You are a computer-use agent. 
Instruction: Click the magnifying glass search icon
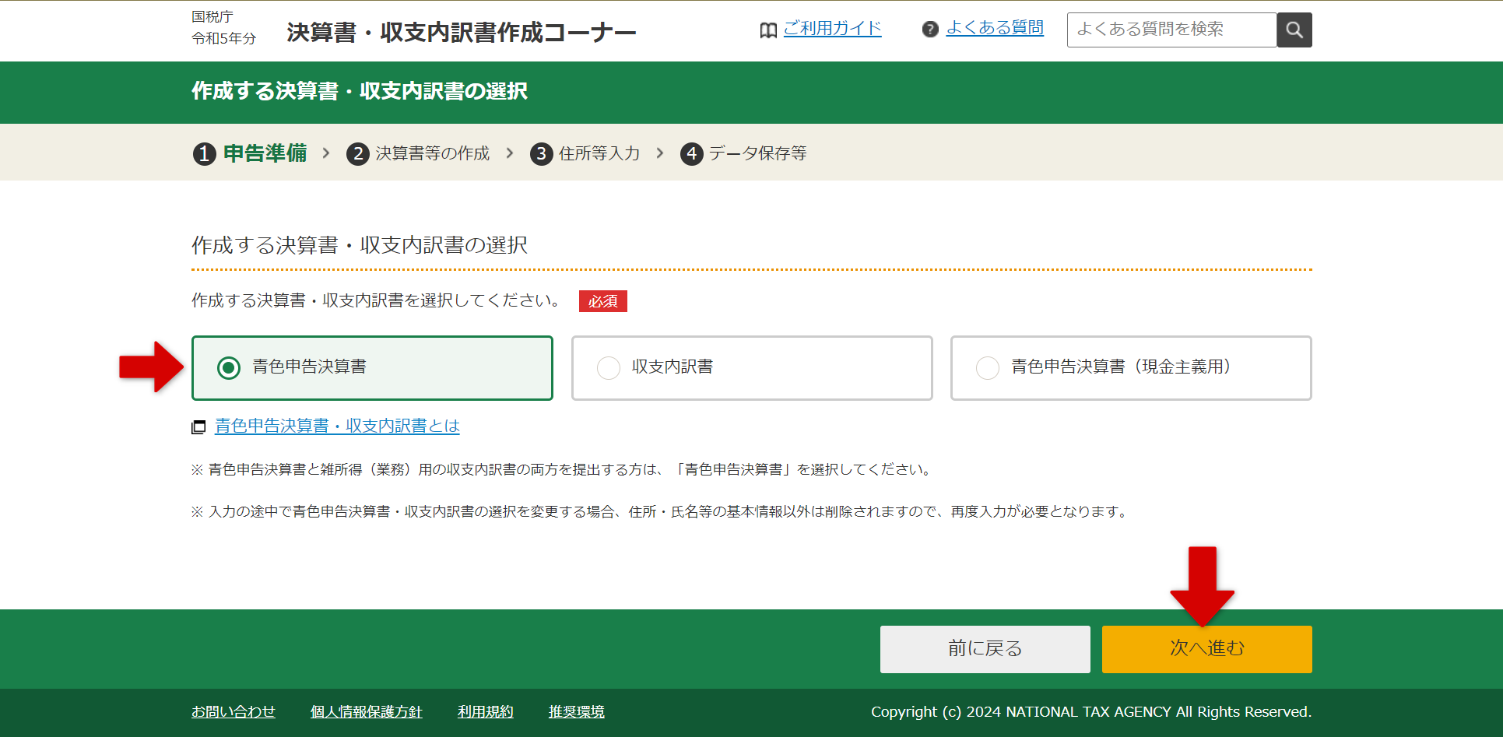[x=1294, y=30]
